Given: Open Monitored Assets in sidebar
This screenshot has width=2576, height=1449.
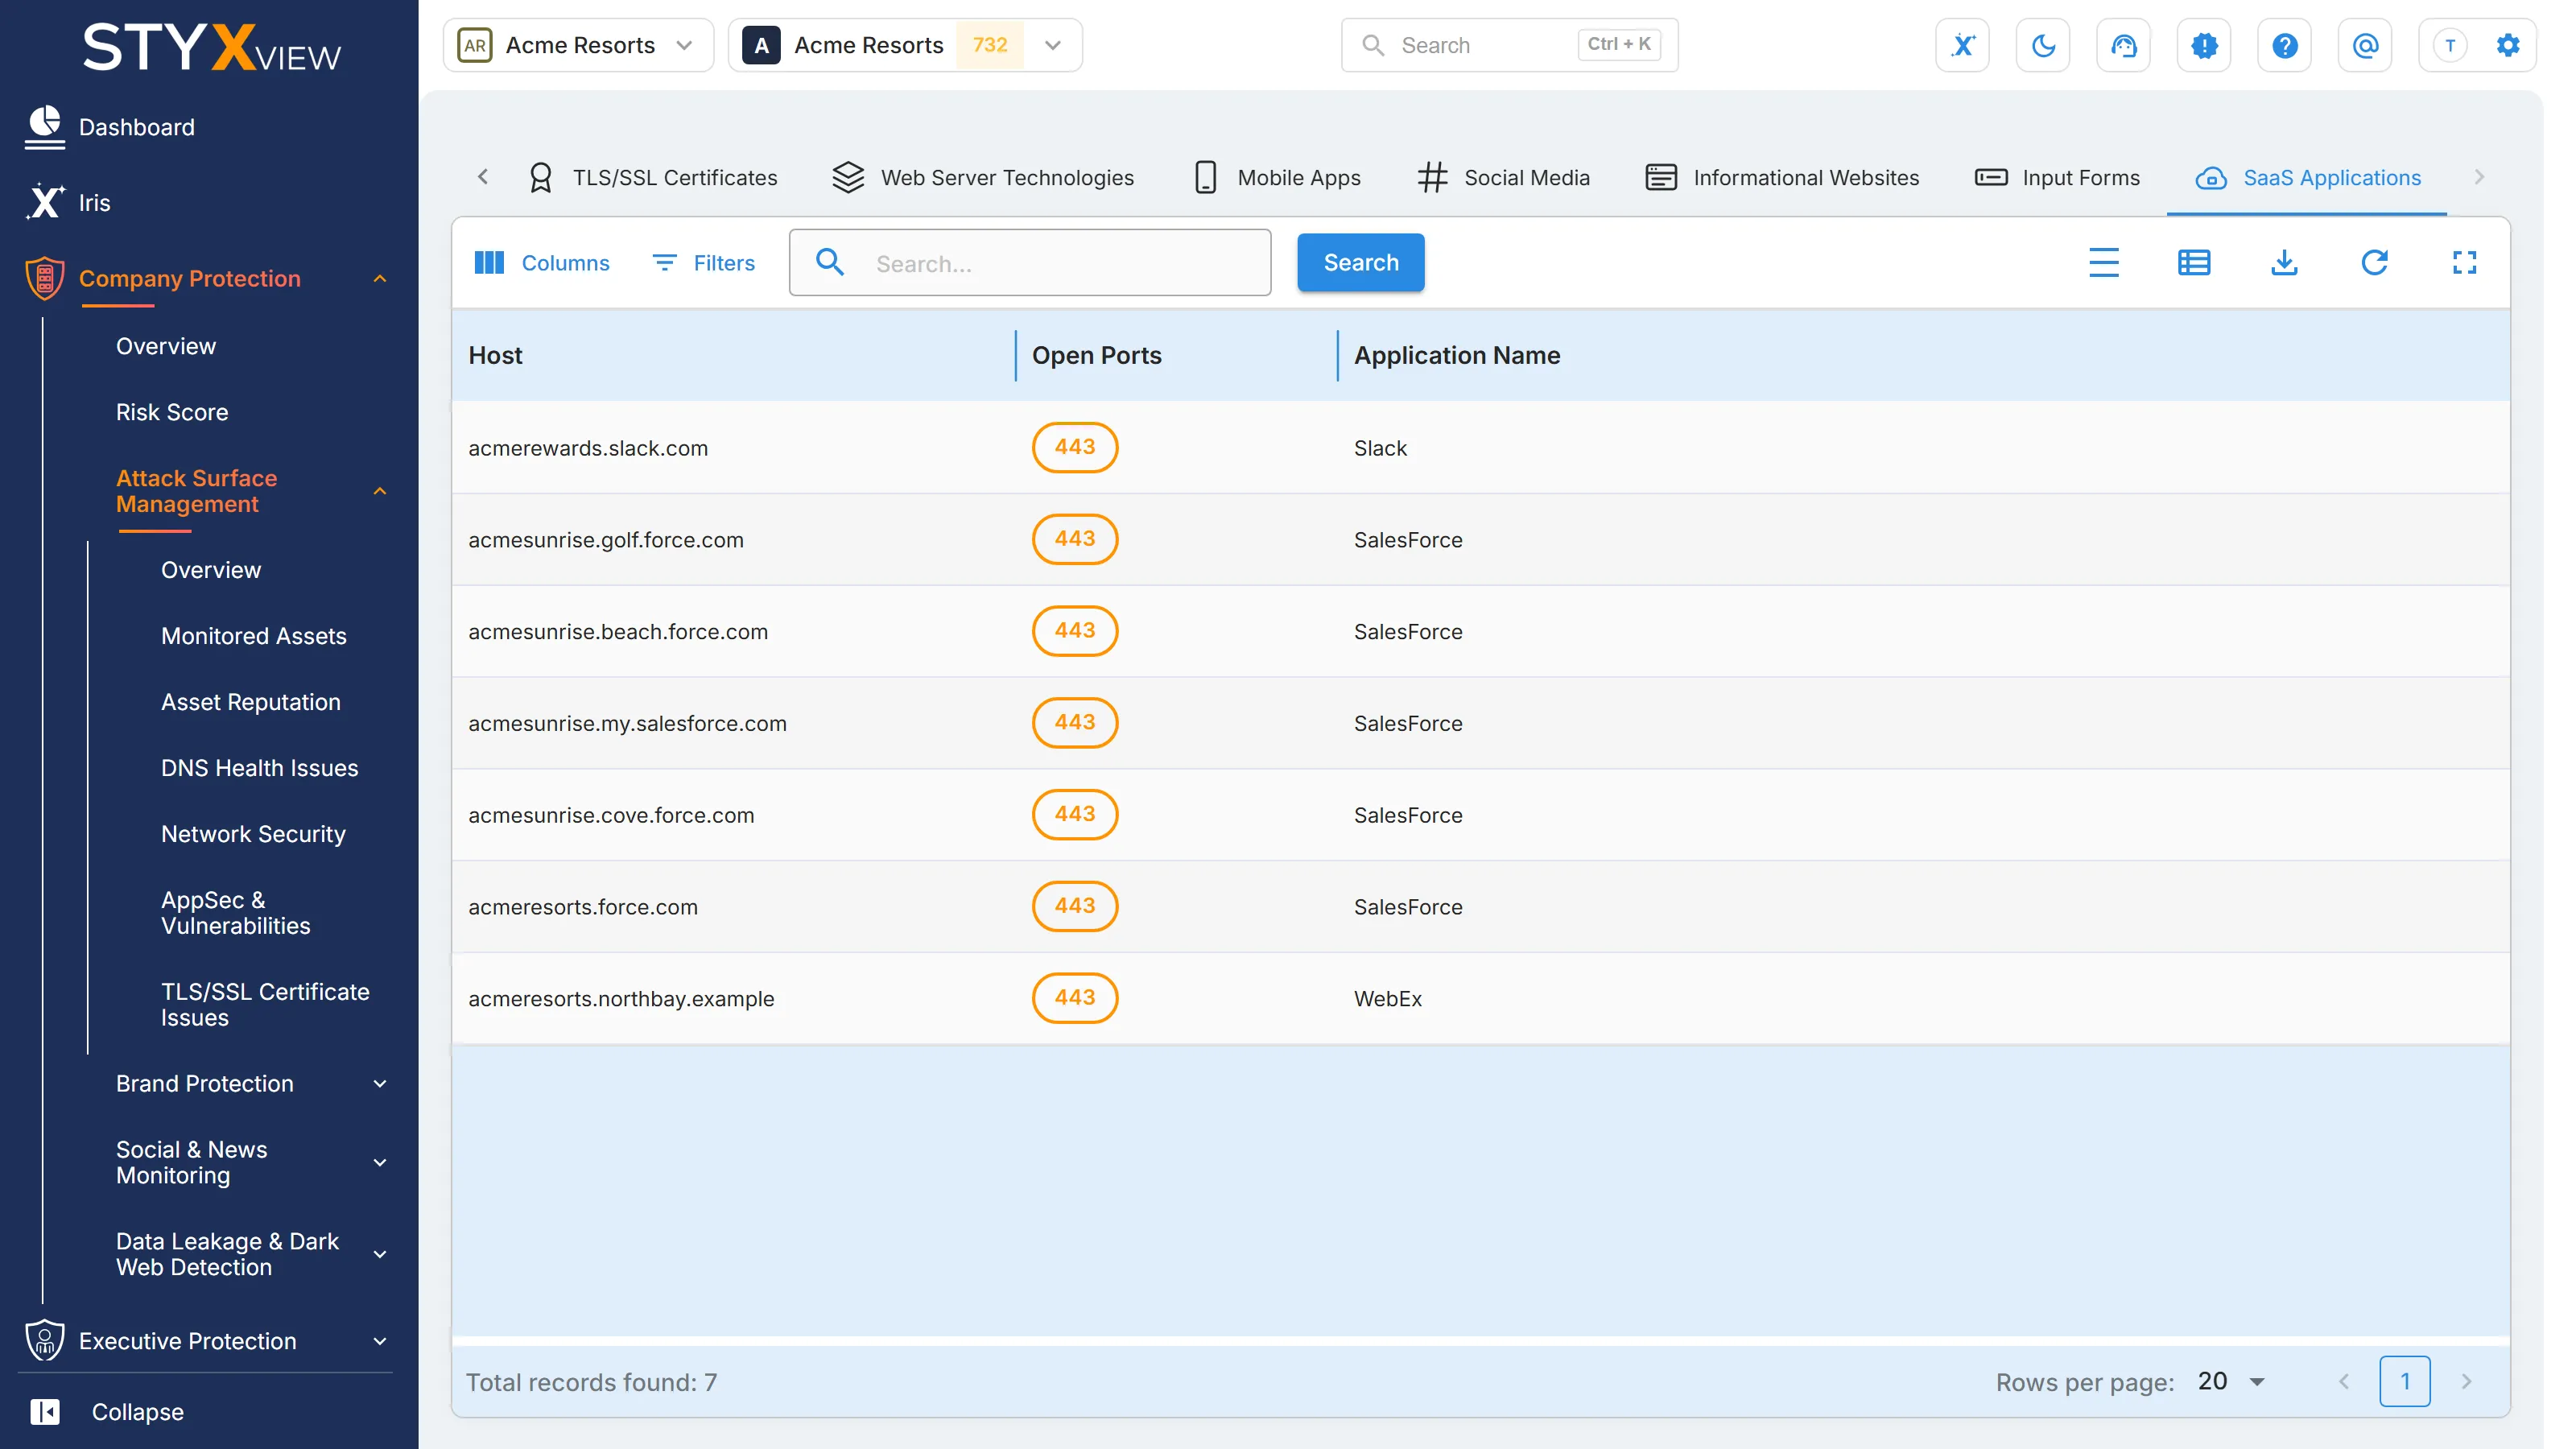Looking at the screenshot, I should [254, 636].
